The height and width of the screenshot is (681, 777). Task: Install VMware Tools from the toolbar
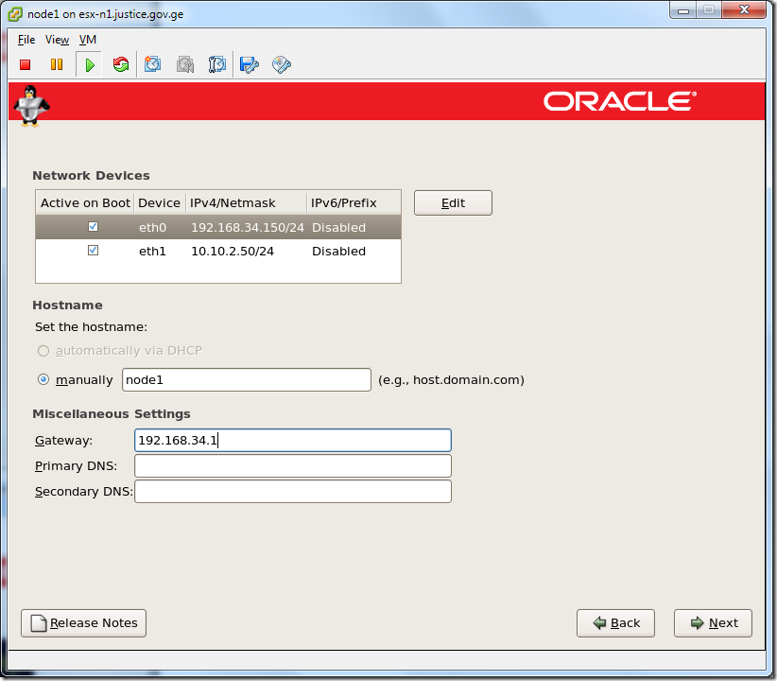pos(281,64)
